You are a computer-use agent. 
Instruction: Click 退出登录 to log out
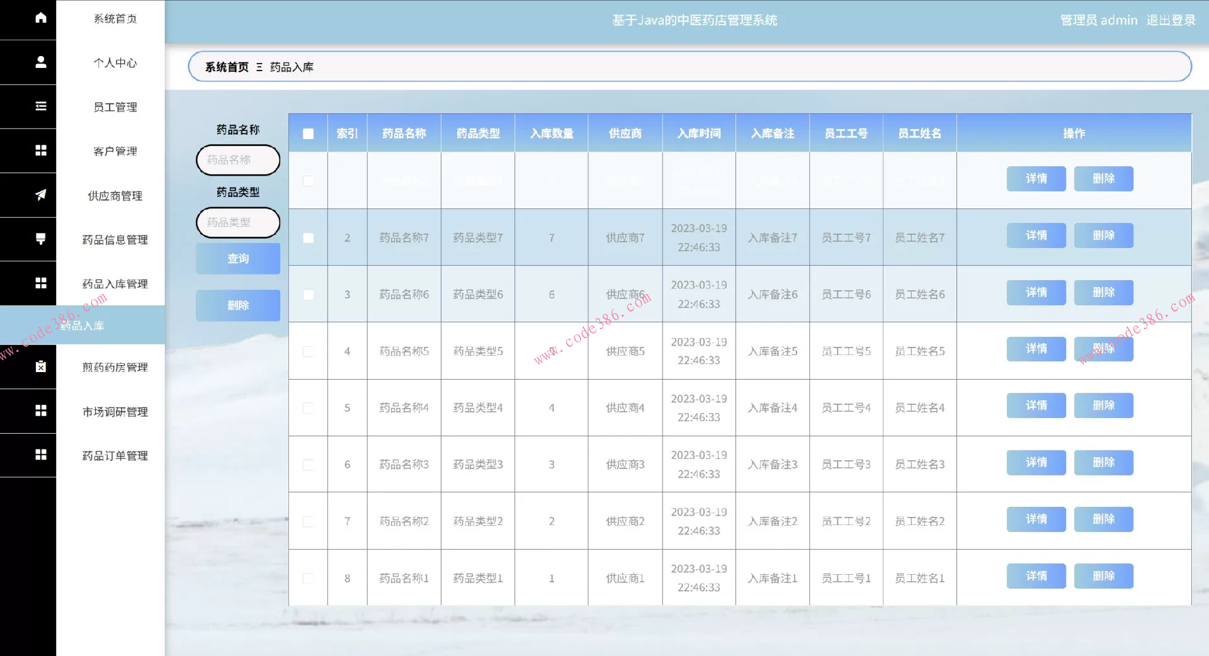click(1170, 20)
